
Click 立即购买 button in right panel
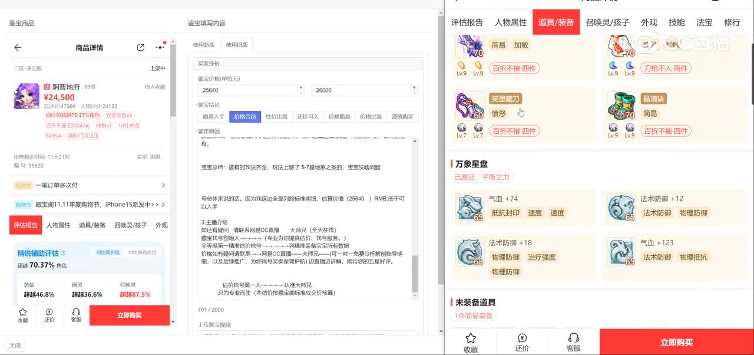tap(676, 342)
